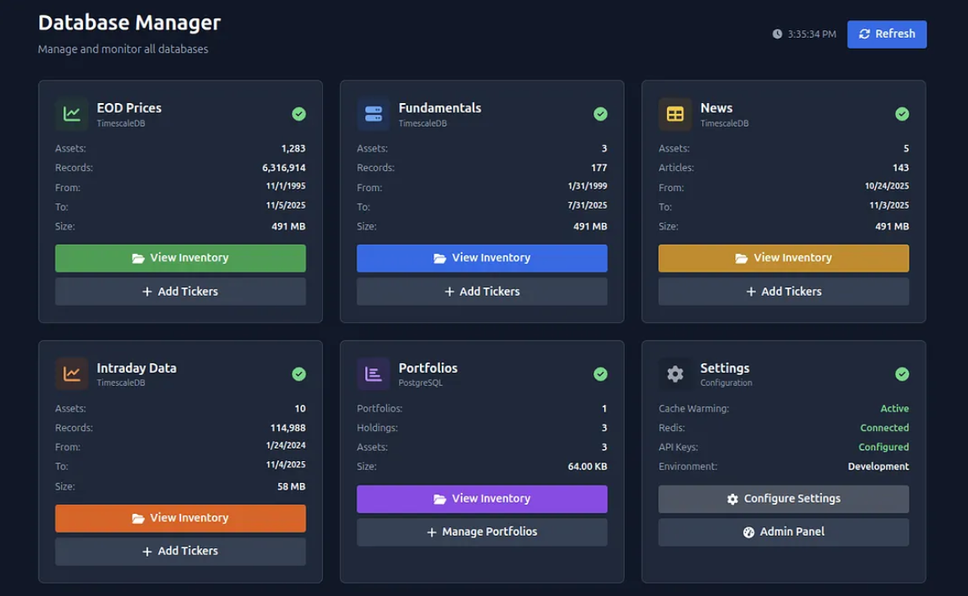The width and height of the screenshot is (968, 596).
Task: Open Configure Settings on the Settings card
Action: 784,498
